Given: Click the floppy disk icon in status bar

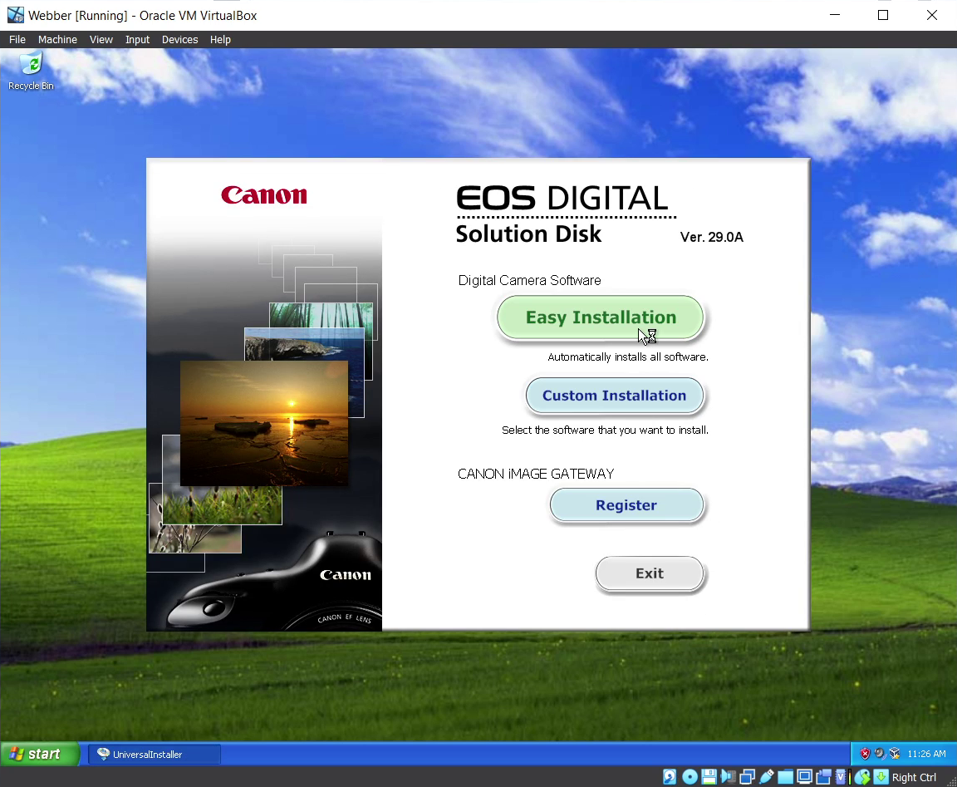Looking at the screenshot, I should point(709,777).
